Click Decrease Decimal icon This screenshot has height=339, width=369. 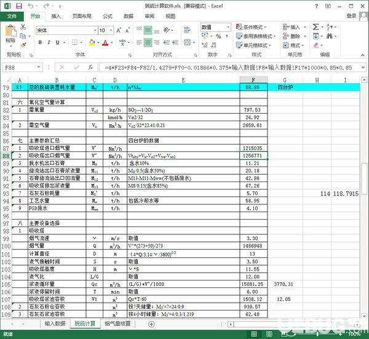213,45
